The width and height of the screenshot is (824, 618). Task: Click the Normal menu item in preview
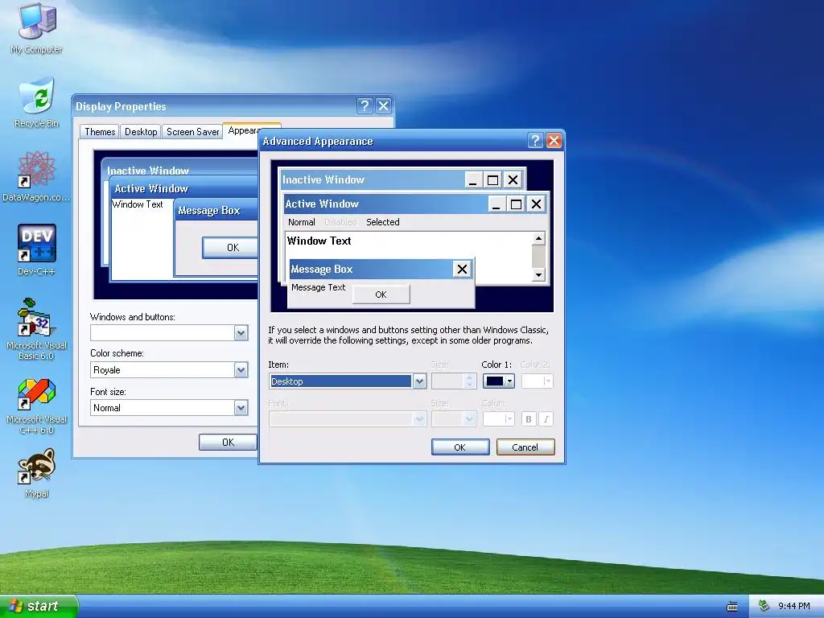click(x=302, y=222)
